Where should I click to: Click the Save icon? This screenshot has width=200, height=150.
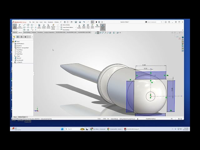point(76,22)
